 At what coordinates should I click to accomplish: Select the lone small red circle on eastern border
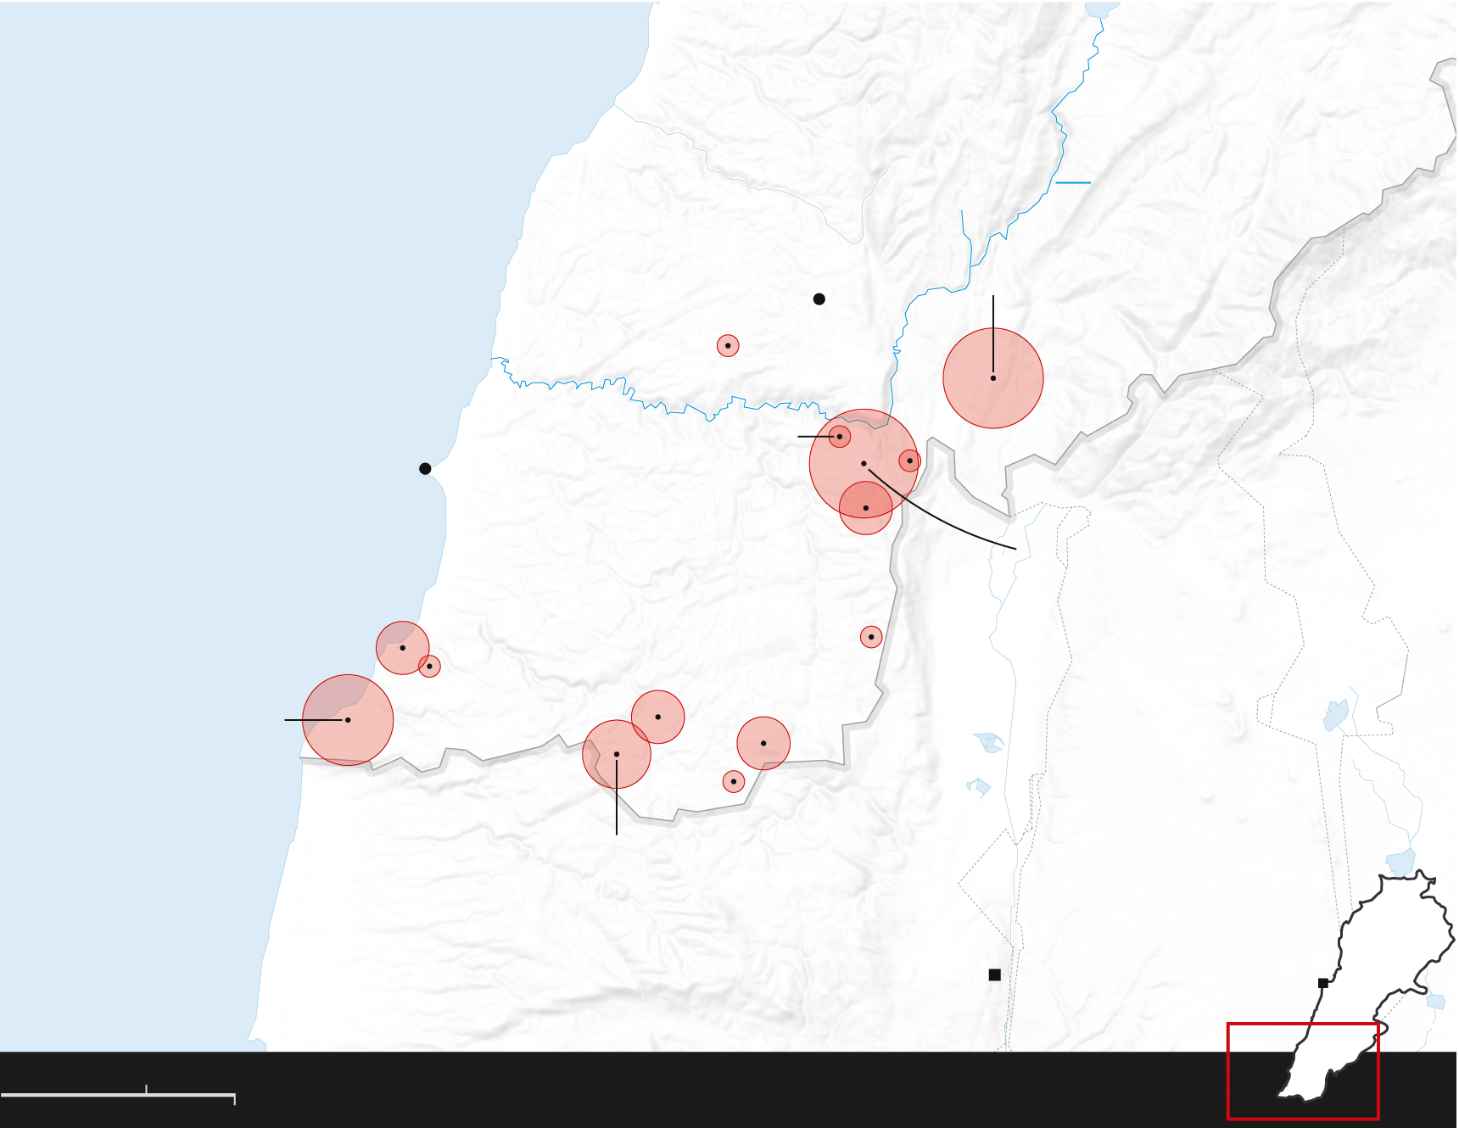tap(870, 637)
